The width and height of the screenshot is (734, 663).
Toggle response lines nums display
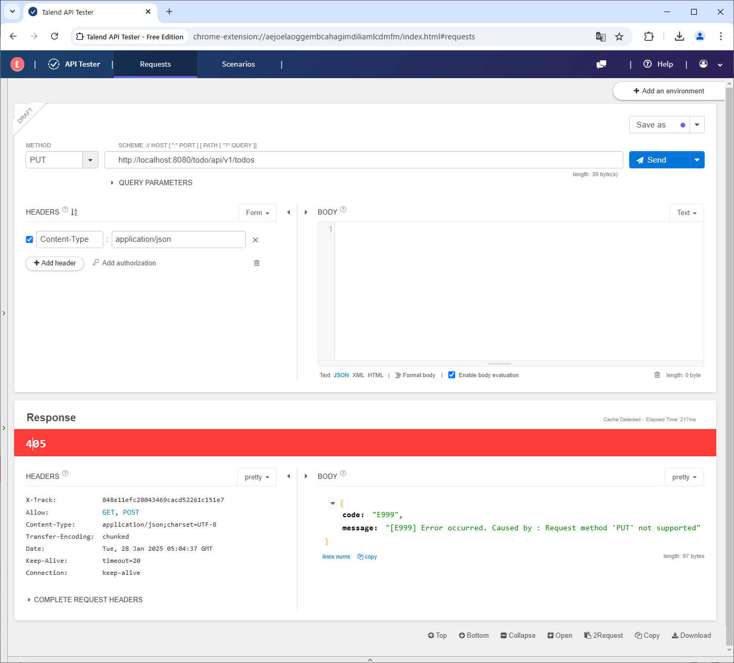(336, 557)
